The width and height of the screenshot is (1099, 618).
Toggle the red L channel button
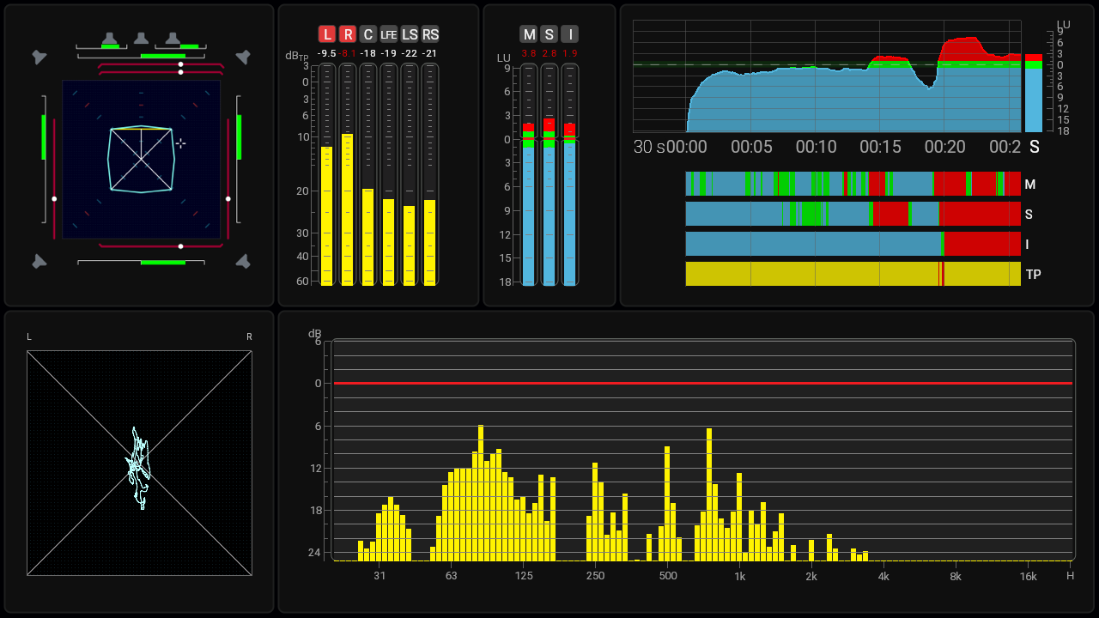click(326, 34)
